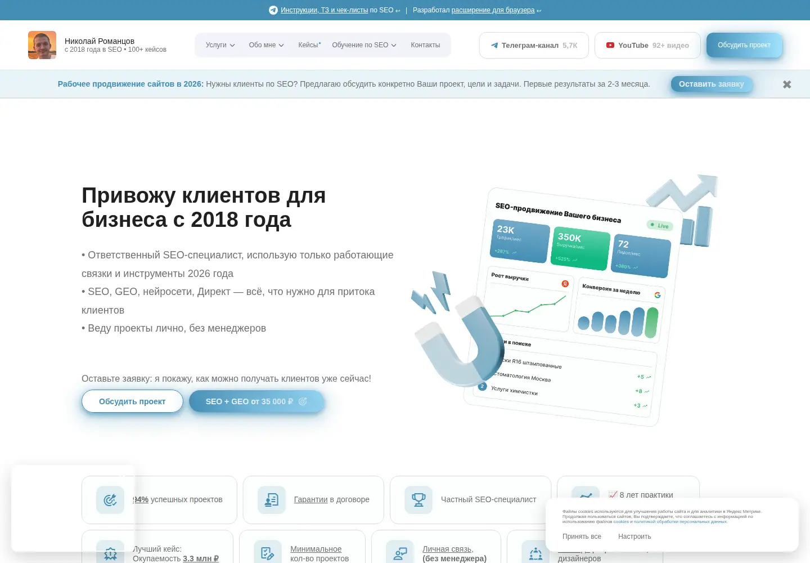The image size is (810, 563).
Task: Expand the Обучение по SEO dropdown
Action: point(364,45)
